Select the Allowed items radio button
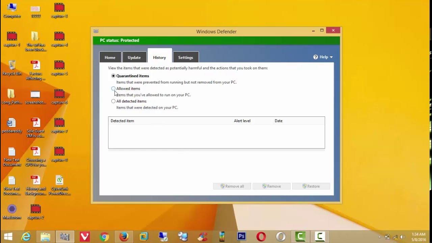 click(x=113, y=88)
